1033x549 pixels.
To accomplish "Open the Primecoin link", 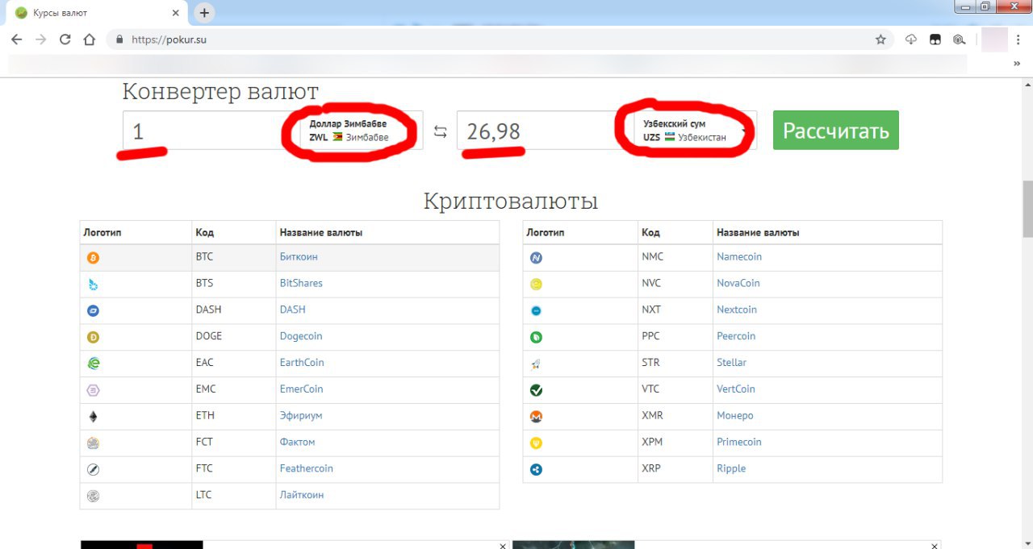I will pos(738,442).
